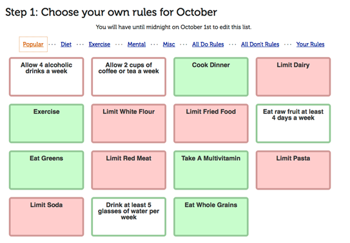Show All Do Rules

[x=208, y=44]
